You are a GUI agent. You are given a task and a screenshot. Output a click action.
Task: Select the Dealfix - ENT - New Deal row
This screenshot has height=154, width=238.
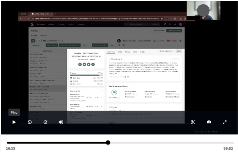coord(48,88)
